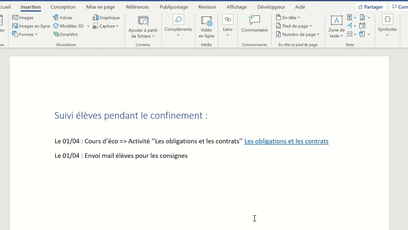Expand the Object dropdown arrow
This screenshot has width=408, height=230.
(x=369, y=34)
